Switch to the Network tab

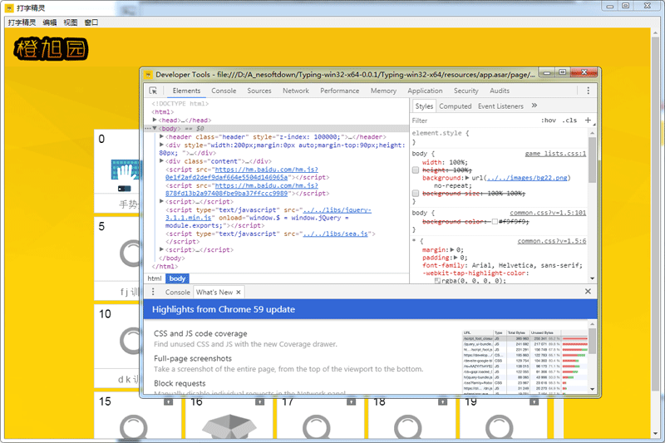pos(295,91)
